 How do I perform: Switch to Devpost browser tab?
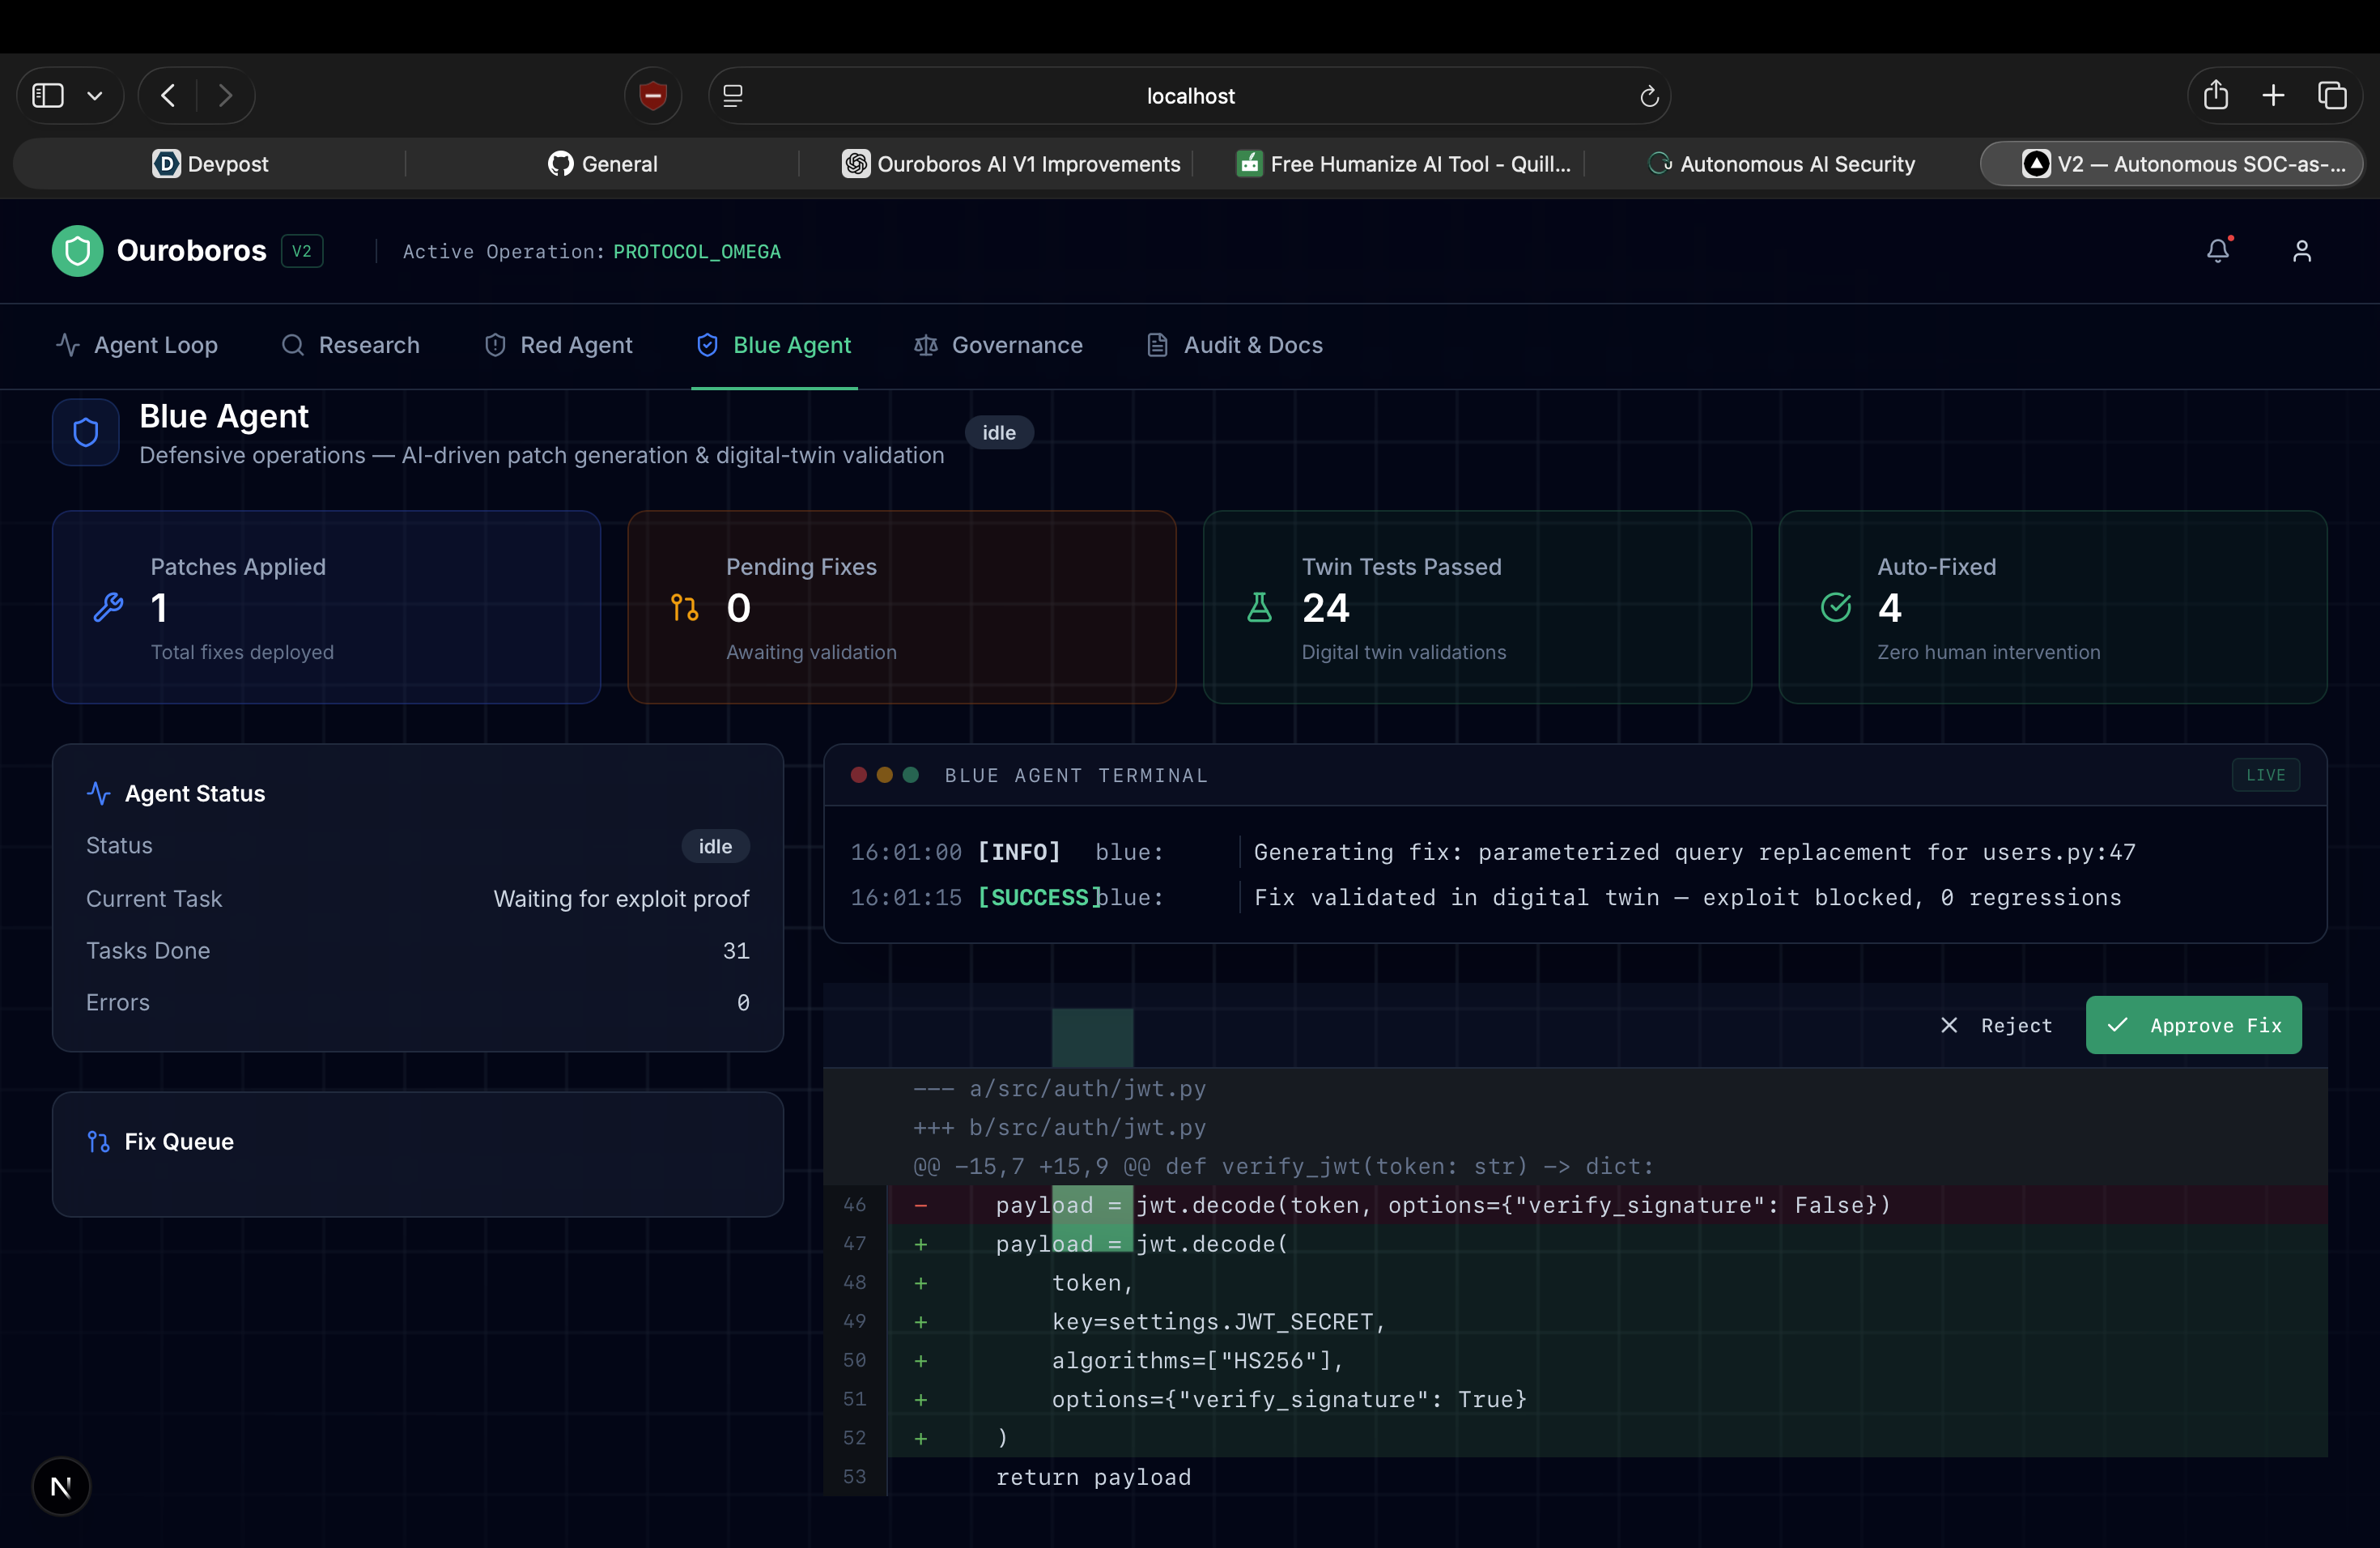(x=210, y=164)
